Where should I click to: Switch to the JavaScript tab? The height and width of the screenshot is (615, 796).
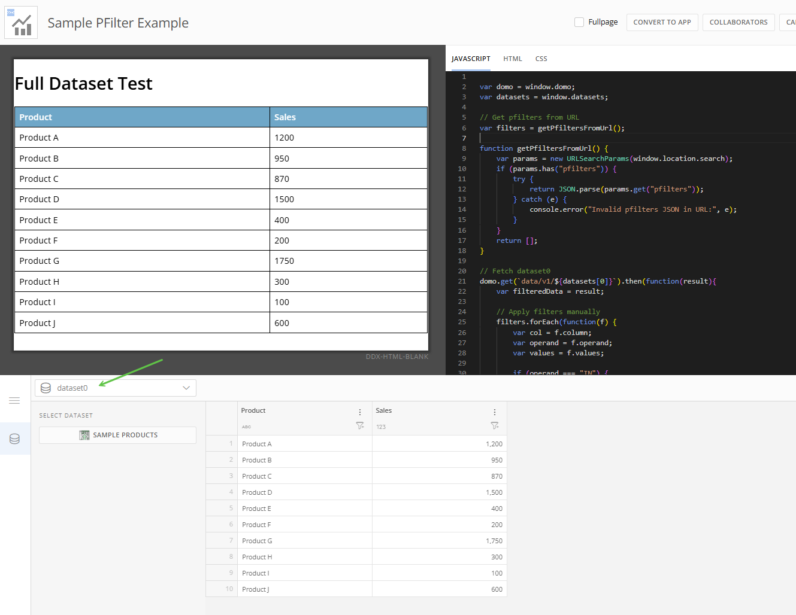471,59
